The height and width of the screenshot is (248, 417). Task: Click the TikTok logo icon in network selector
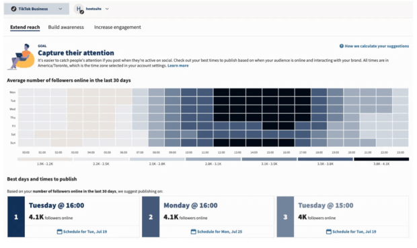pyautogui.click(x=13, y=9)
